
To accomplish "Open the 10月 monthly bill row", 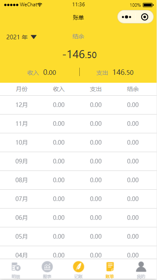I will 78,143.
